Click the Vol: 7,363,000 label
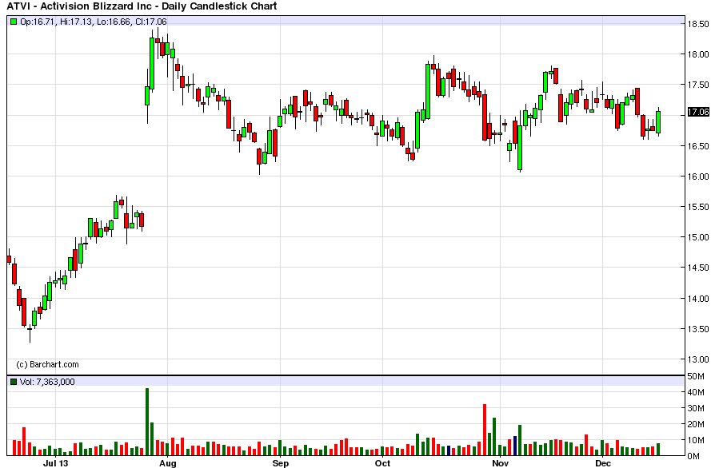Viewport: 719px width, 468px height. [46, 382]
